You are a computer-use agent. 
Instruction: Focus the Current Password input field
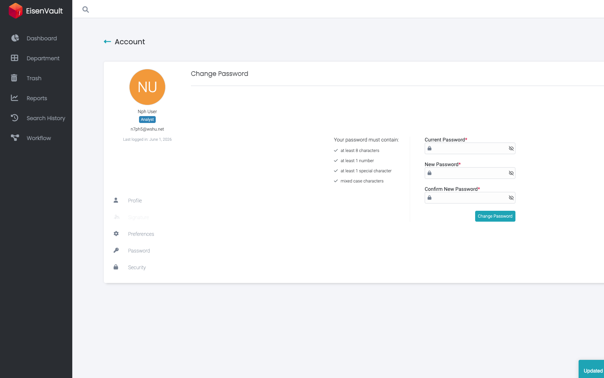470,148
